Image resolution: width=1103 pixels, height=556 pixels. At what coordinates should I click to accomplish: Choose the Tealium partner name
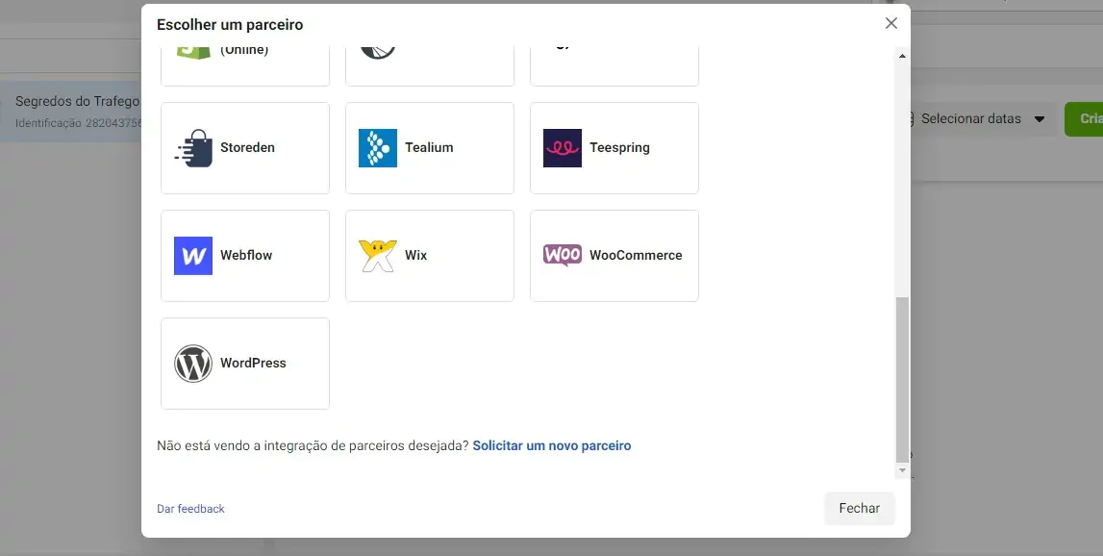tap(429, 148)
